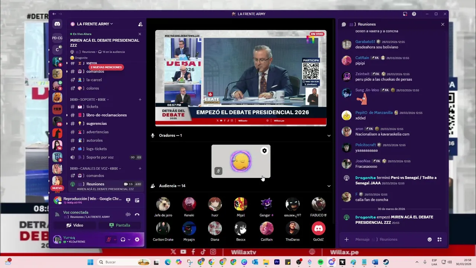The height and width of the screenshot is (268, 476).
Task: Click the moderator shield icon on speaker tile
Action: point(264,151)
